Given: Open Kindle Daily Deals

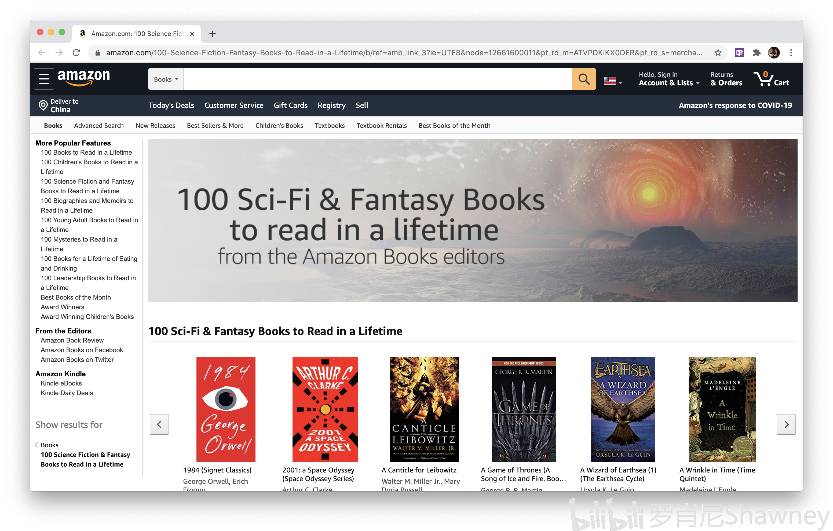Looking at the screenshot, I should (x=67, y=393).
